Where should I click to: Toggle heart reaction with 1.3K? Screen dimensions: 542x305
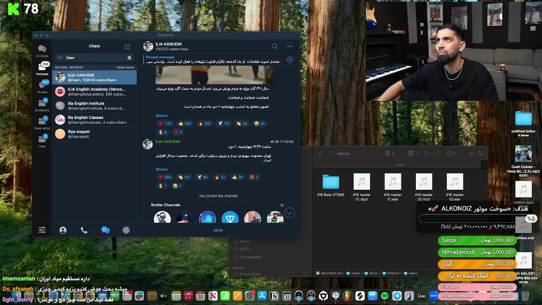(164, 123)
